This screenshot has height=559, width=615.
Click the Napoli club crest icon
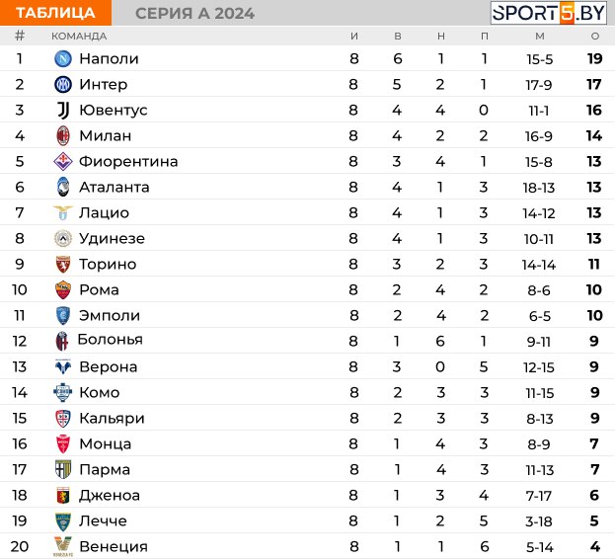pyautogui.click(x=63, y=59)
